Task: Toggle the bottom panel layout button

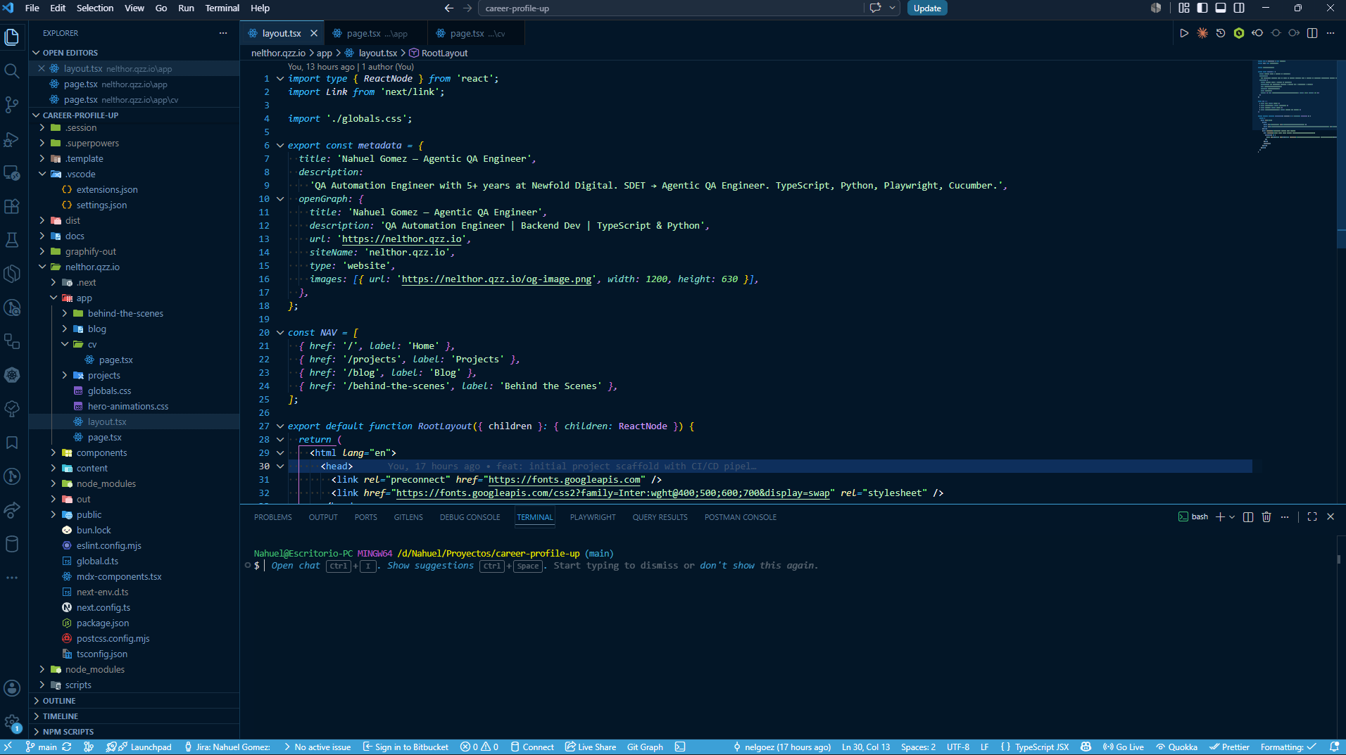Action: [1221, 8]
